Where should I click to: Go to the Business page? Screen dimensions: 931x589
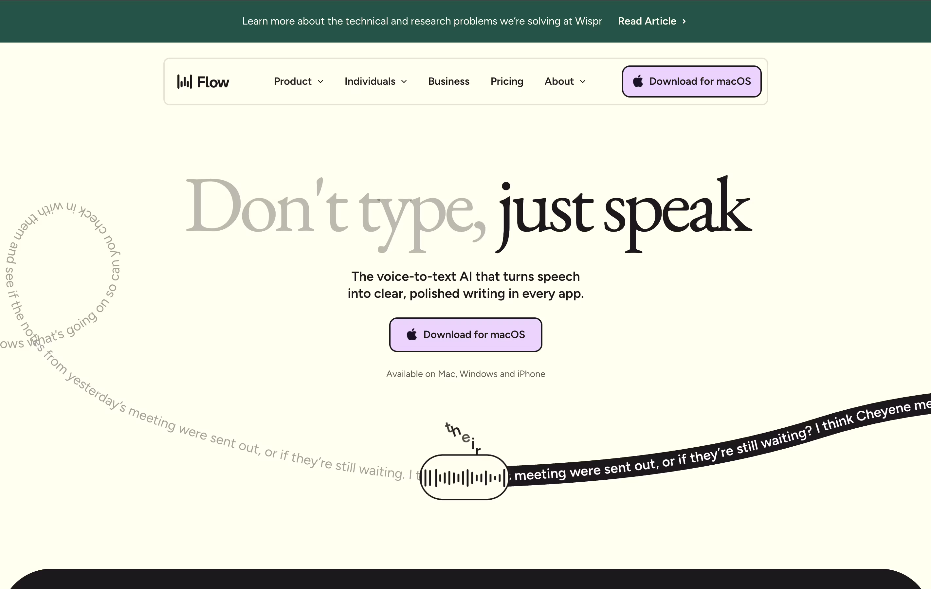point(448,81)
